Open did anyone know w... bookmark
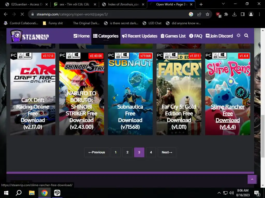 point(183,23)
